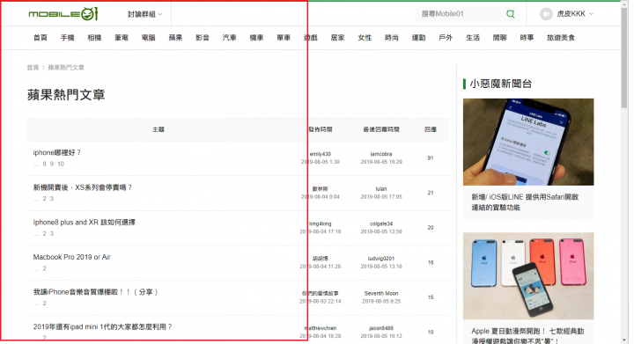
Task: Open the 時尚 category
Action: coord(391,38)
